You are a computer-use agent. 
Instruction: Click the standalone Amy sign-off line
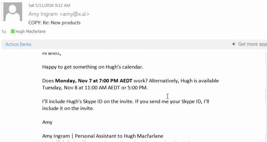tap(47, 122)
